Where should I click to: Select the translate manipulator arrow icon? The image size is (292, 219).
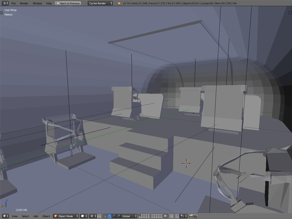pos(109,216)
